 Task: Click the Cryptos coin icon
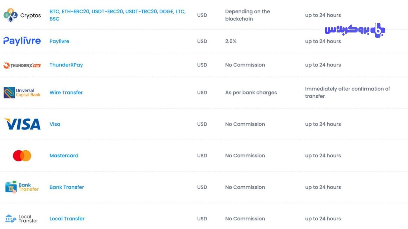pyautogui.click(x=11, y=15)
